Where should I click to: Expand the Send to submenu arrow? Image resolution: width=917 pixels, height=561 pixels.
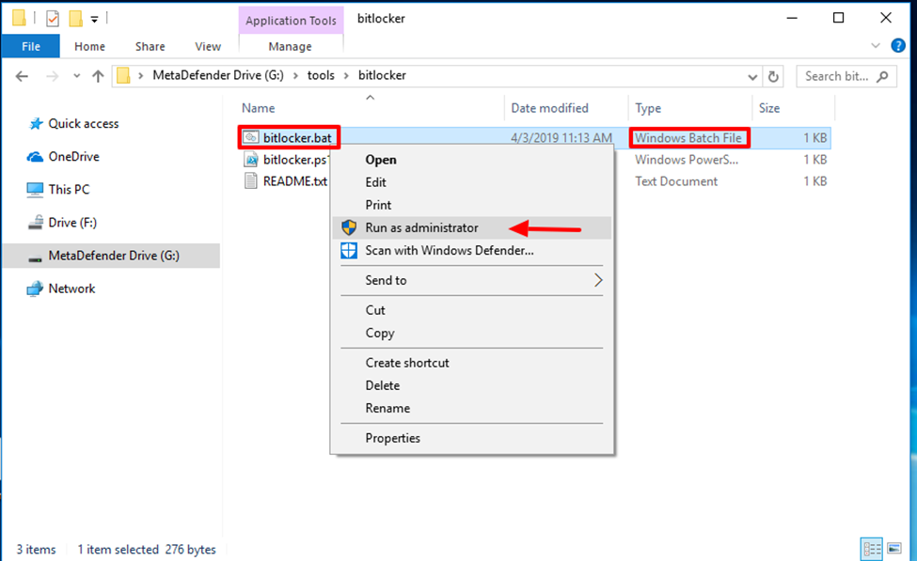tap(597, 280)
